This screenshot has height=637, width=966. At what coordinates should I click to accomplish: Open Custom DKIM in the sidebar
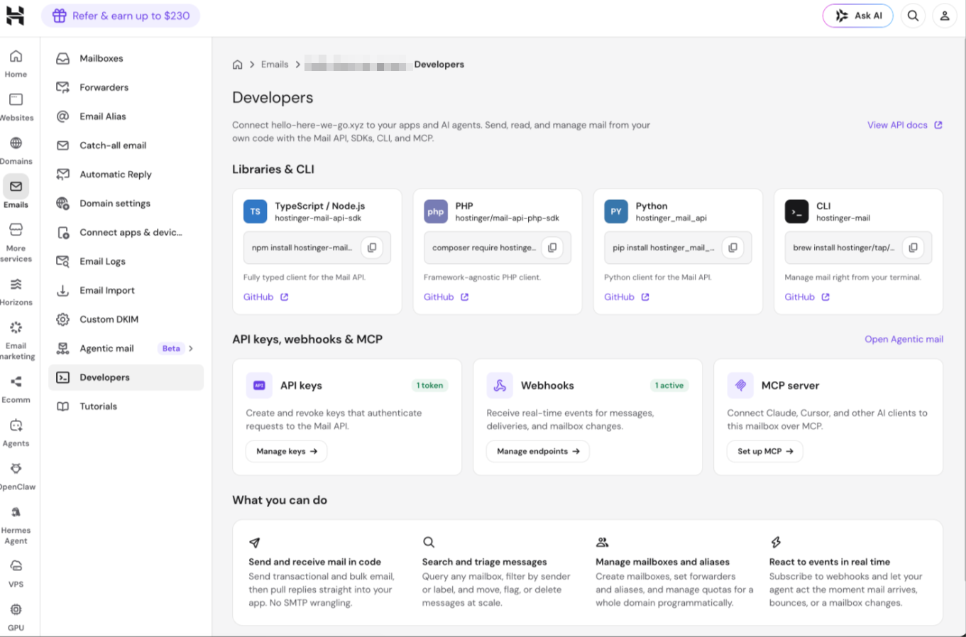pos(126,319)
